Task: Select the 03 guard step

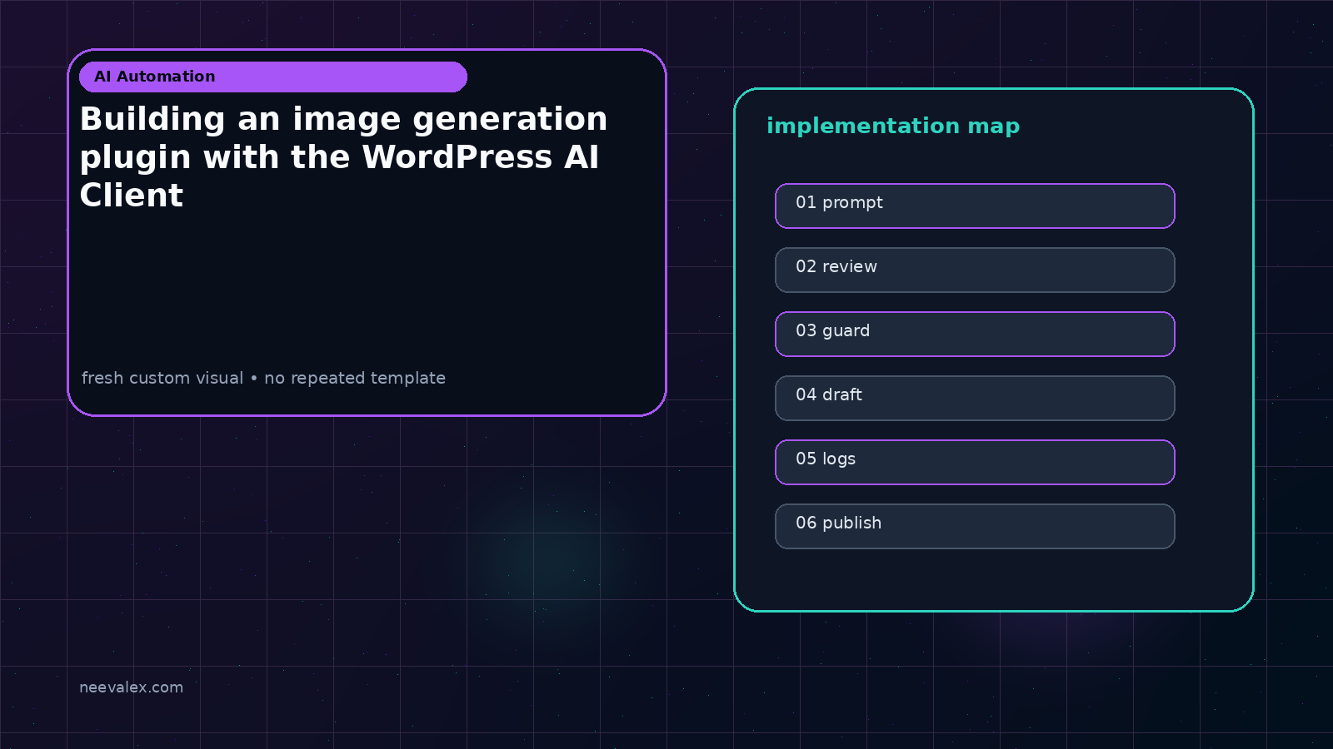Action: [975, 334]
